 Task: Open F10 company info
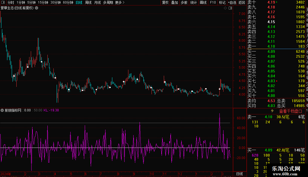click(x=213, y=2)
